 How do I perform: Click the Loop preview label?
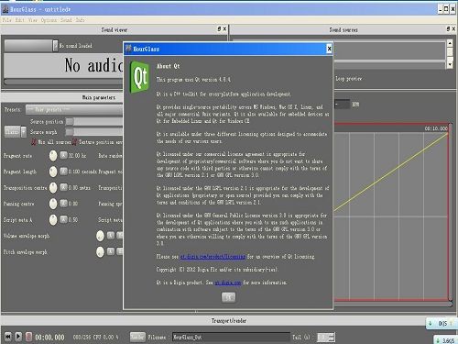coord(349,79)
